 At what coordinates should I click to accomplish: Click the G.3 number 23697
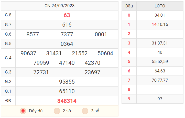tap(93, 72)
